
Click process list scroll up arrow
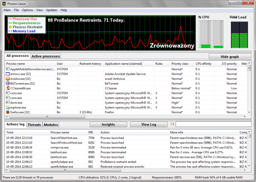(x=249, y=63)
